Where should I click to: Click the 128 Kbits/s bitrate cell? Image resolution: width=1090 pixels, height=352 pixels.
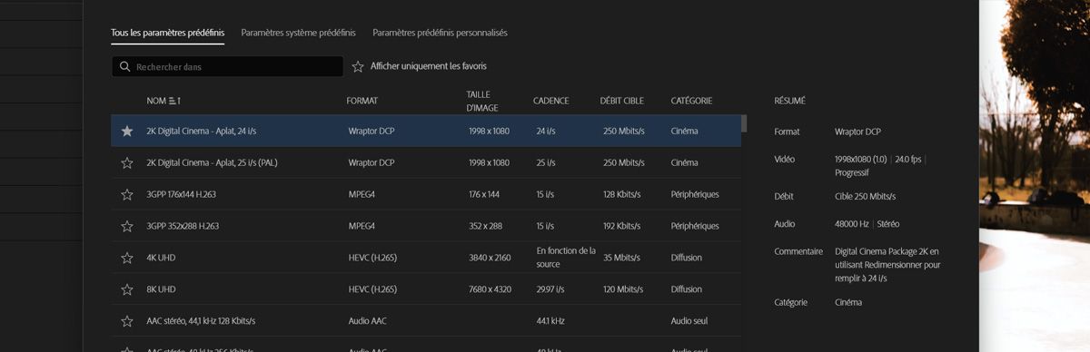tap(623, 194)
